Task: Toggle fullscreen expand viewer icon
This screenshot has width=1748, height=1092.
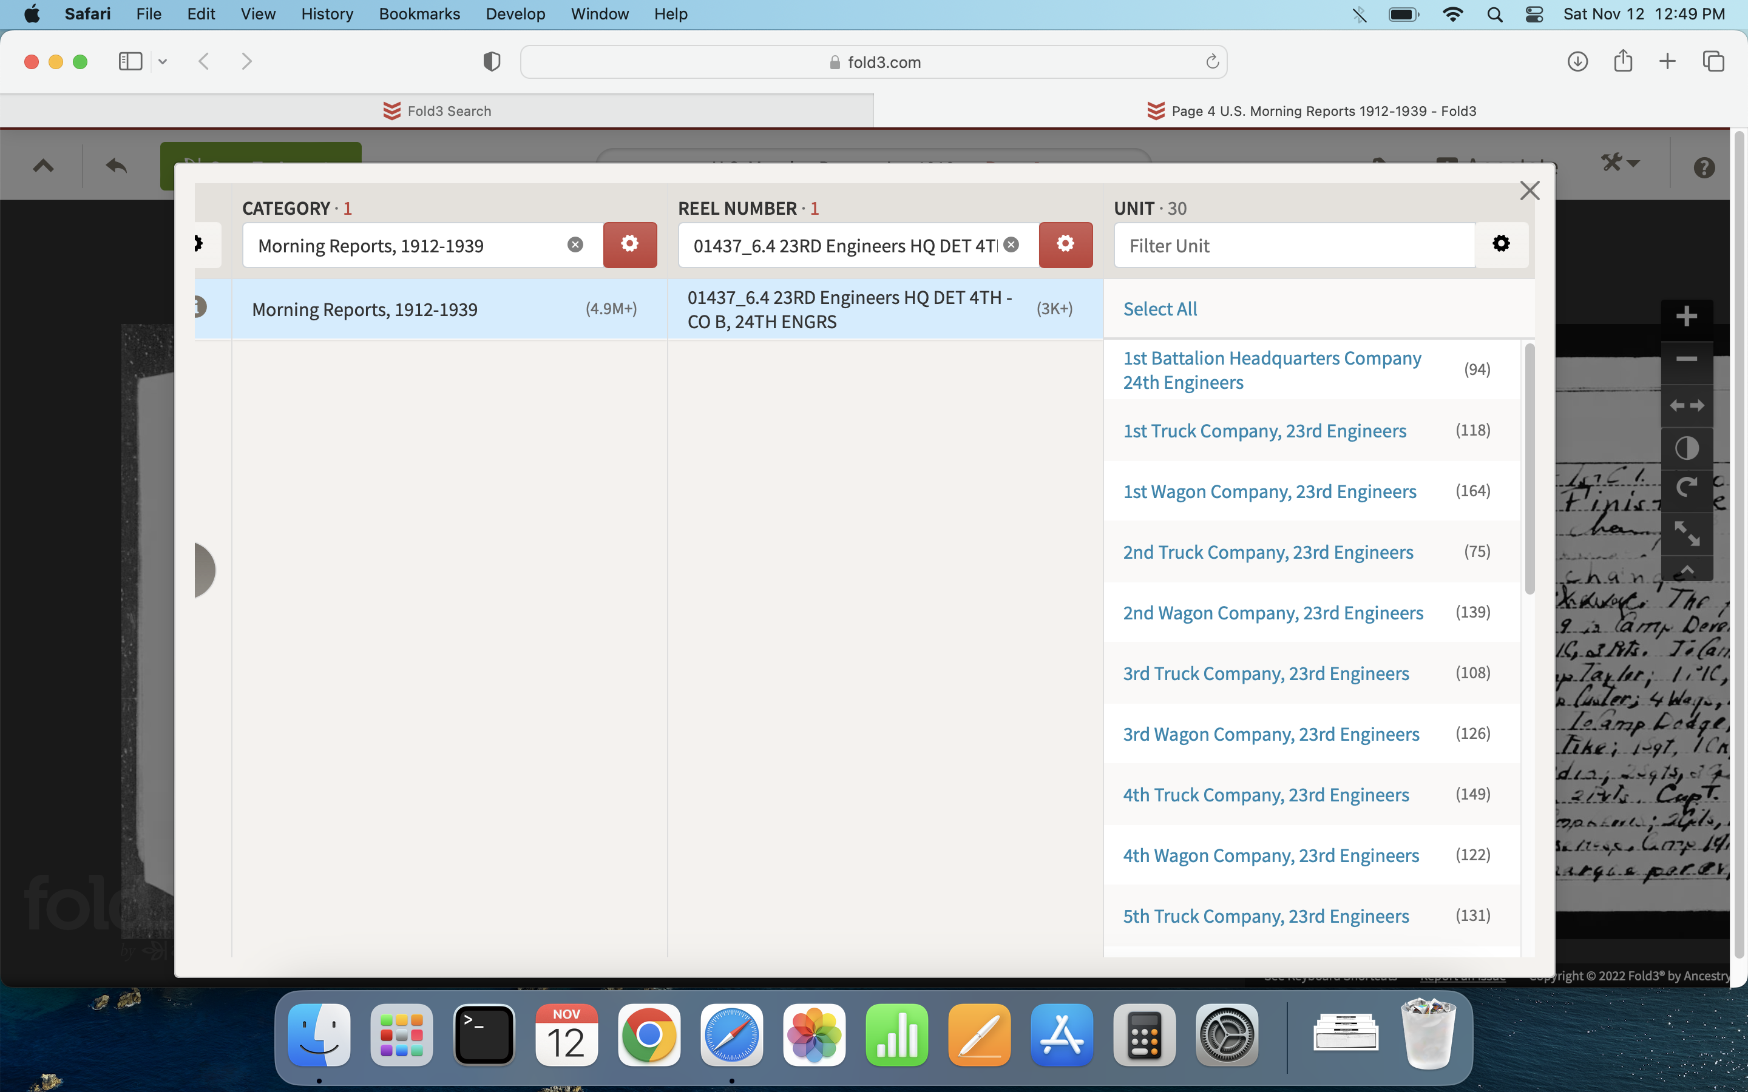Action: 1686,533
